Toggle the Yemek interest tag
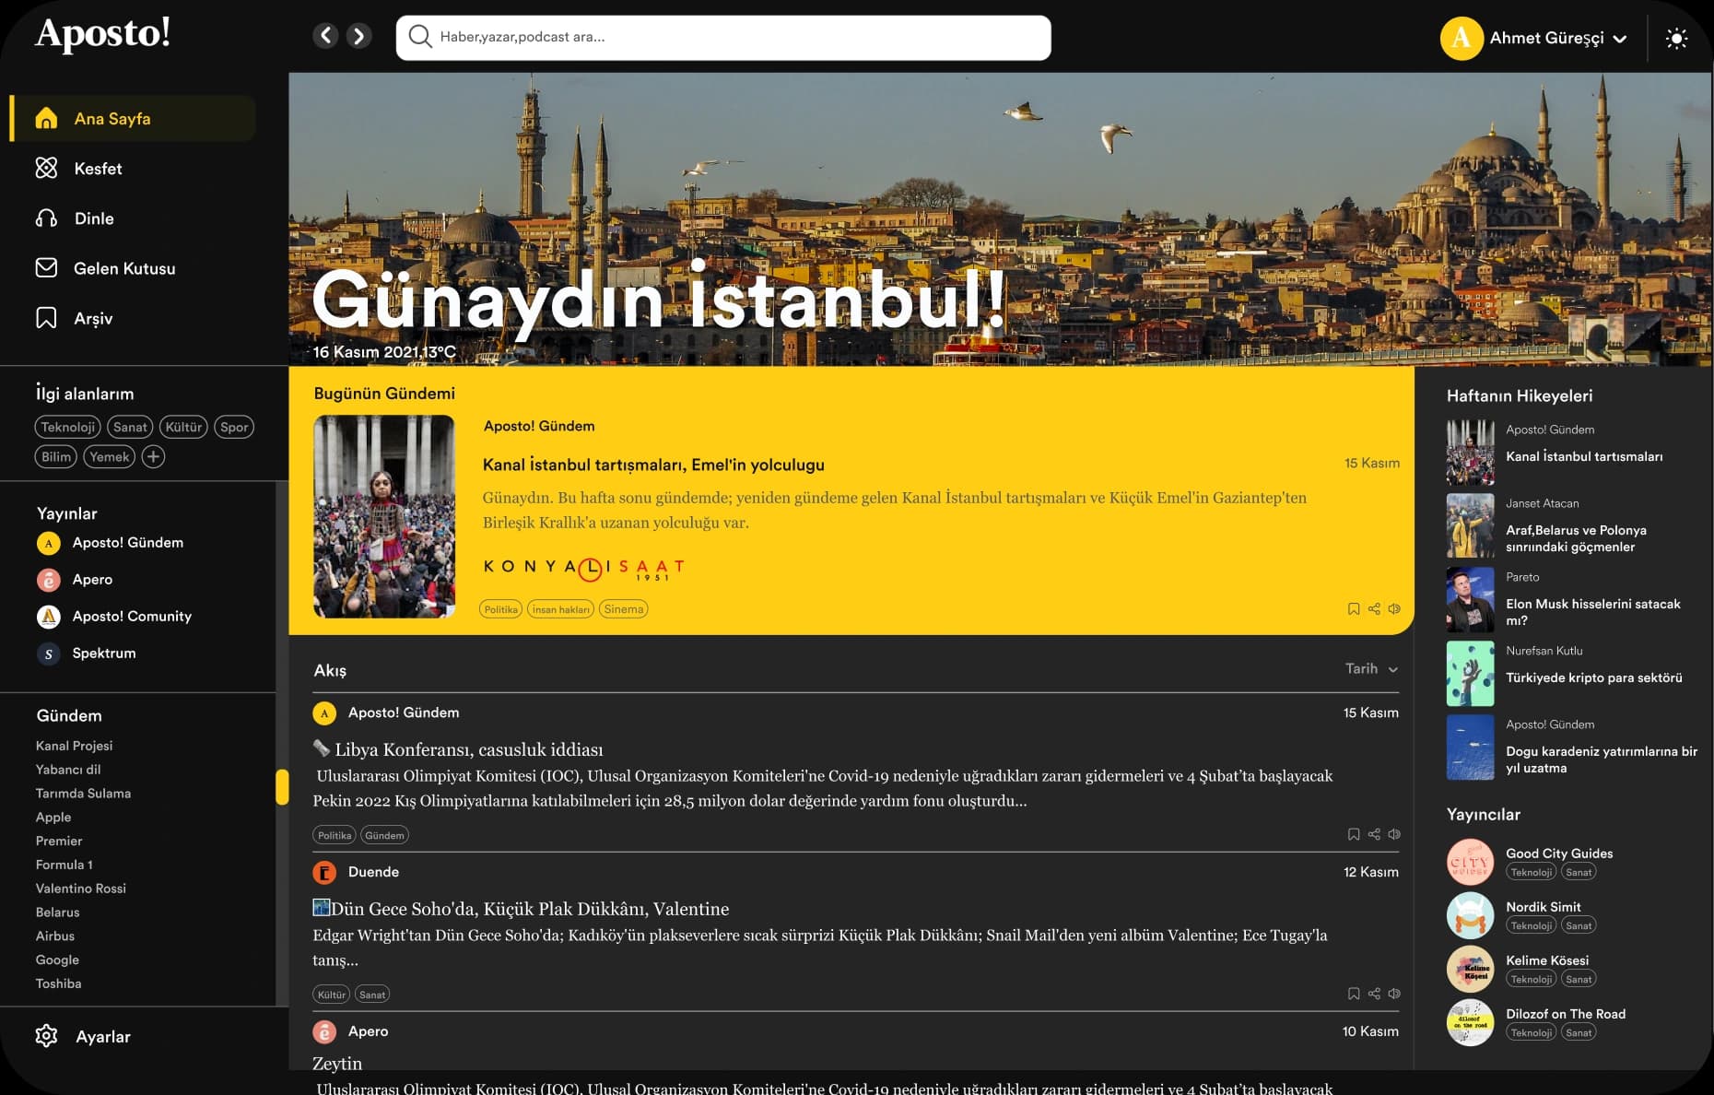 tap(110, 456)
